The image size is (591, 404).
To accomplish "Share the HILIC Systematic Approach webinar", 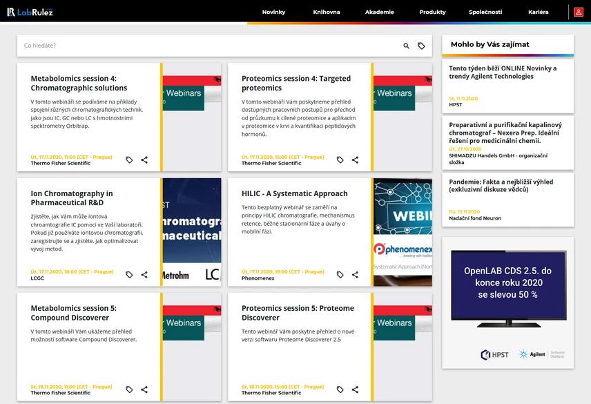I will click(355, 275).
